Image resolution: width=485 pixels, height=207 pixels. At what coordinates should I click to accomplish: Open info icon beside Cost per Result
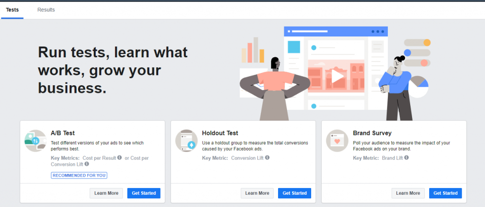[119, 158]
